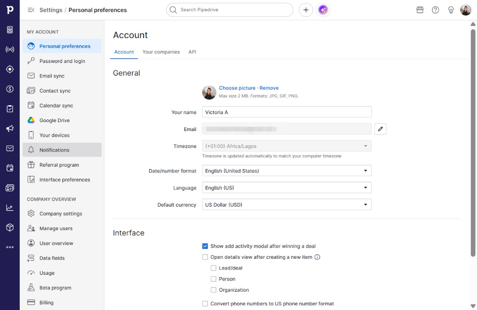Open Referral program page

pyautogui.click(x=62, y=165)
